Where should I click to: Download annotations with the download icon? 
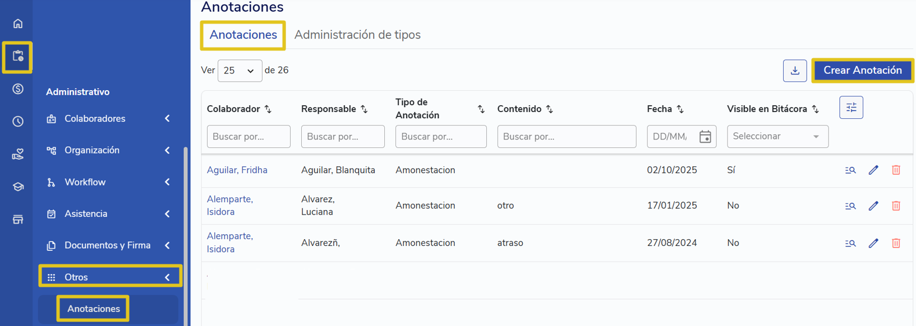click(x=795, y=71)
